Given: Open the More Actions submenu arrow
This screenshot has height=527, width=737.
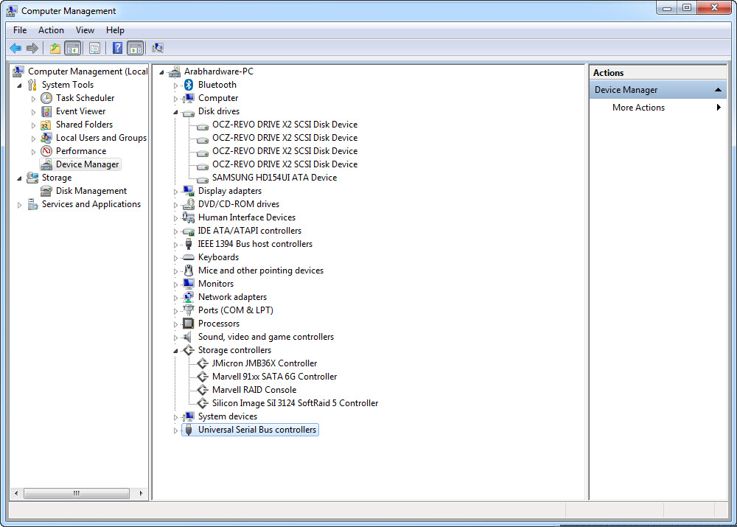Looking at the screenshot, I should click(x=718, y=107).
